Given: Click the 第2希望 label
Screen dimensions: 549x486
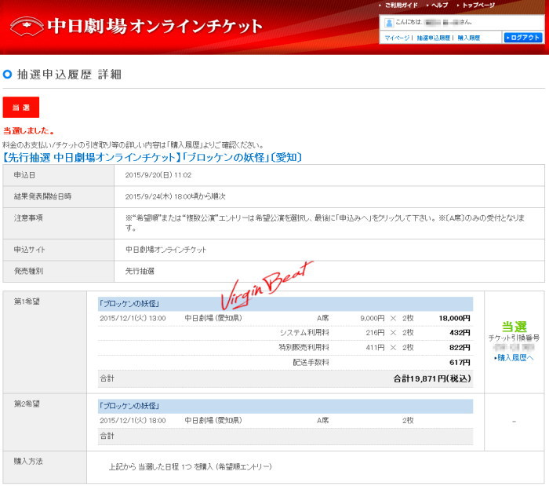Looking at the screenshot, I should click(x=27, y=404).
